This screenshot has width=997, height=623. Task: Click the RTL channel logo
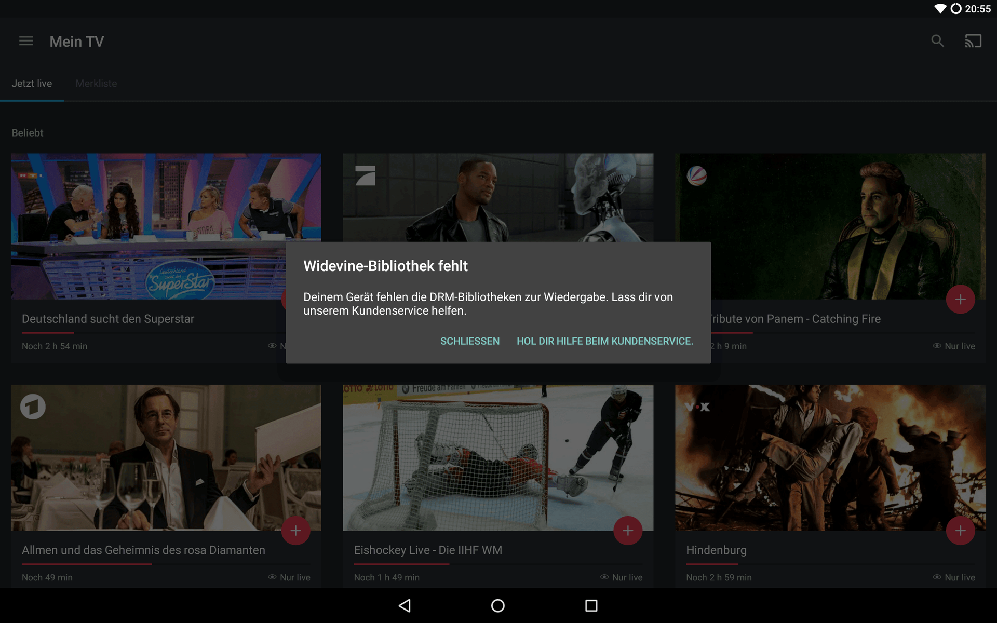(31, 176)
